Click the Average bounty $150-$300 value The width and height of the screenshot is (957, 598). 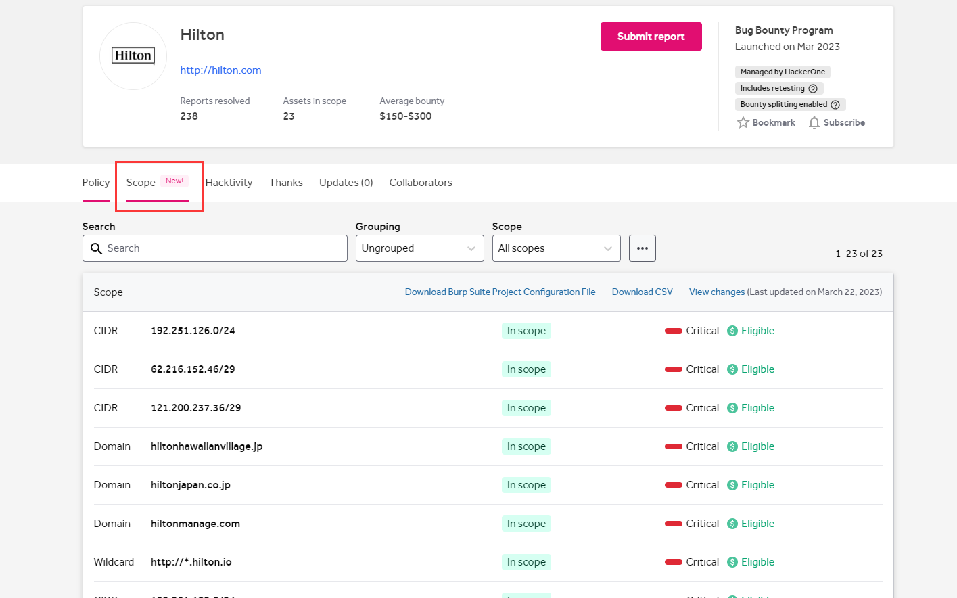[406, 116]
